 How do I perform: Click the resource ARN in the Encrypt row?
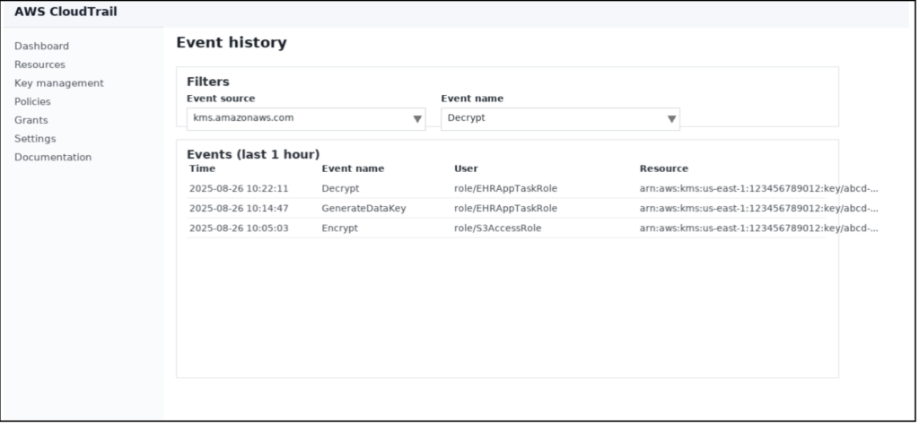pos(759,229)
